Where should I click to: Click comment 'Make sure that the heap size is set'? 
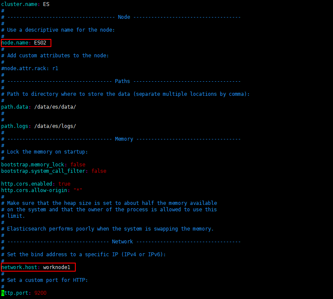109,203
